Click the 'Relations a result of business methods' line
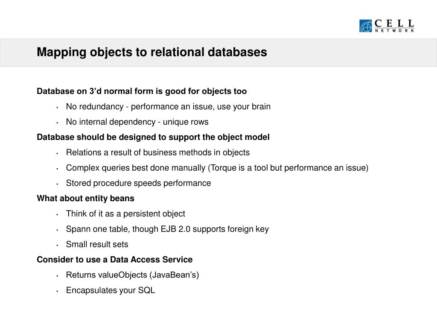437x328 pixels. pos(157,152)
